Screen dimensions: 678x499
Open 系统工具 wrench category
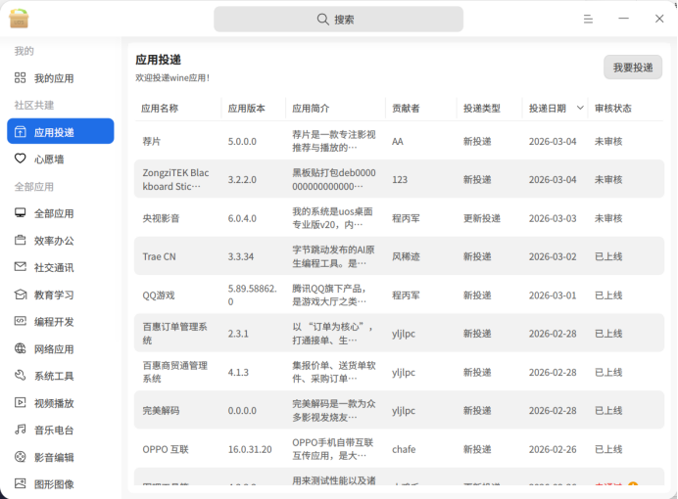pos(21,376)
